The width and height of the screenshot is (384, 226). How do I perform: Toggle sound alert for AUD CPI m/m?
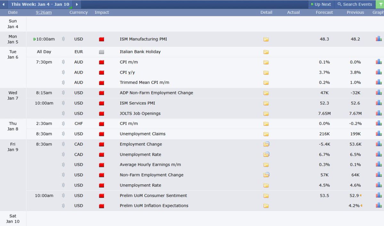click(x=63, y=62)
